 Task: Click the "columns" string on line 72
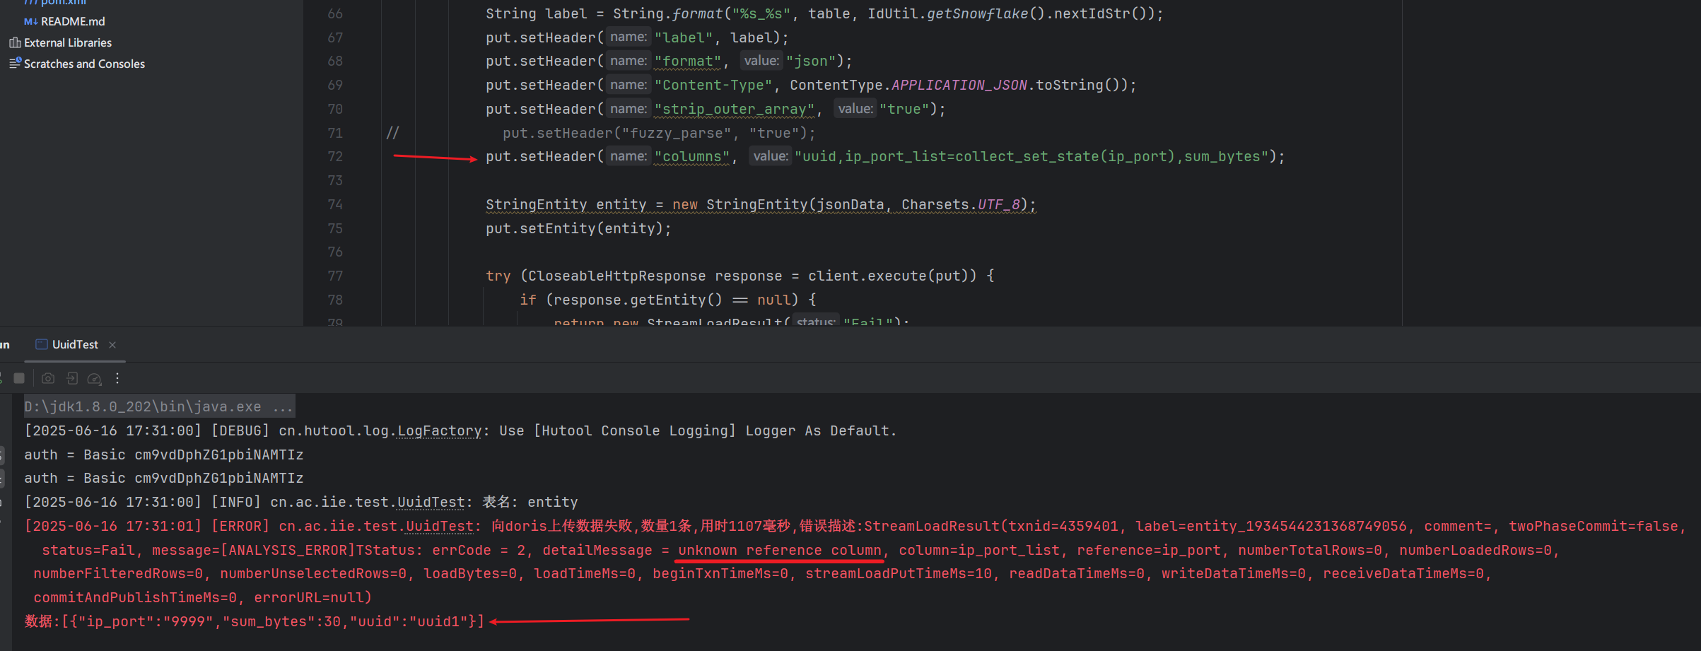tap(691, 156)
